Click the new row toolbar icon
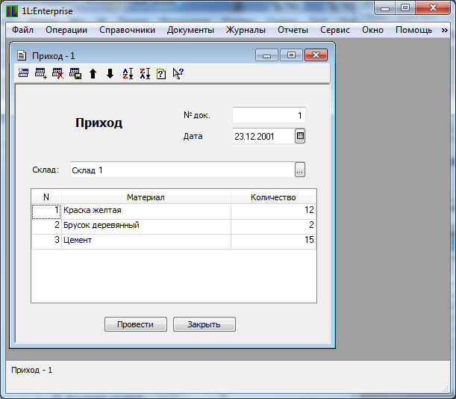Screen dimensions: 456x399 (x=23, y=73)
